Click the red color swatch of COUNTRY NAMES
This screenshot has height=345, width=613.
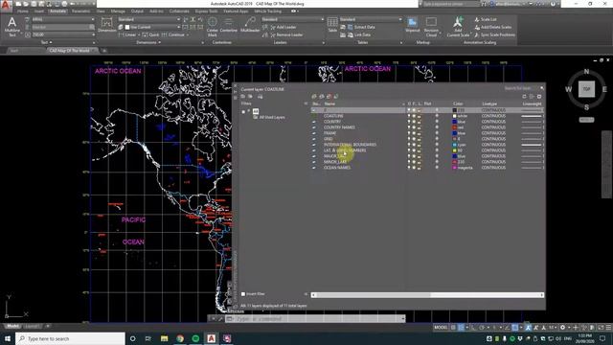click(455, 127)
